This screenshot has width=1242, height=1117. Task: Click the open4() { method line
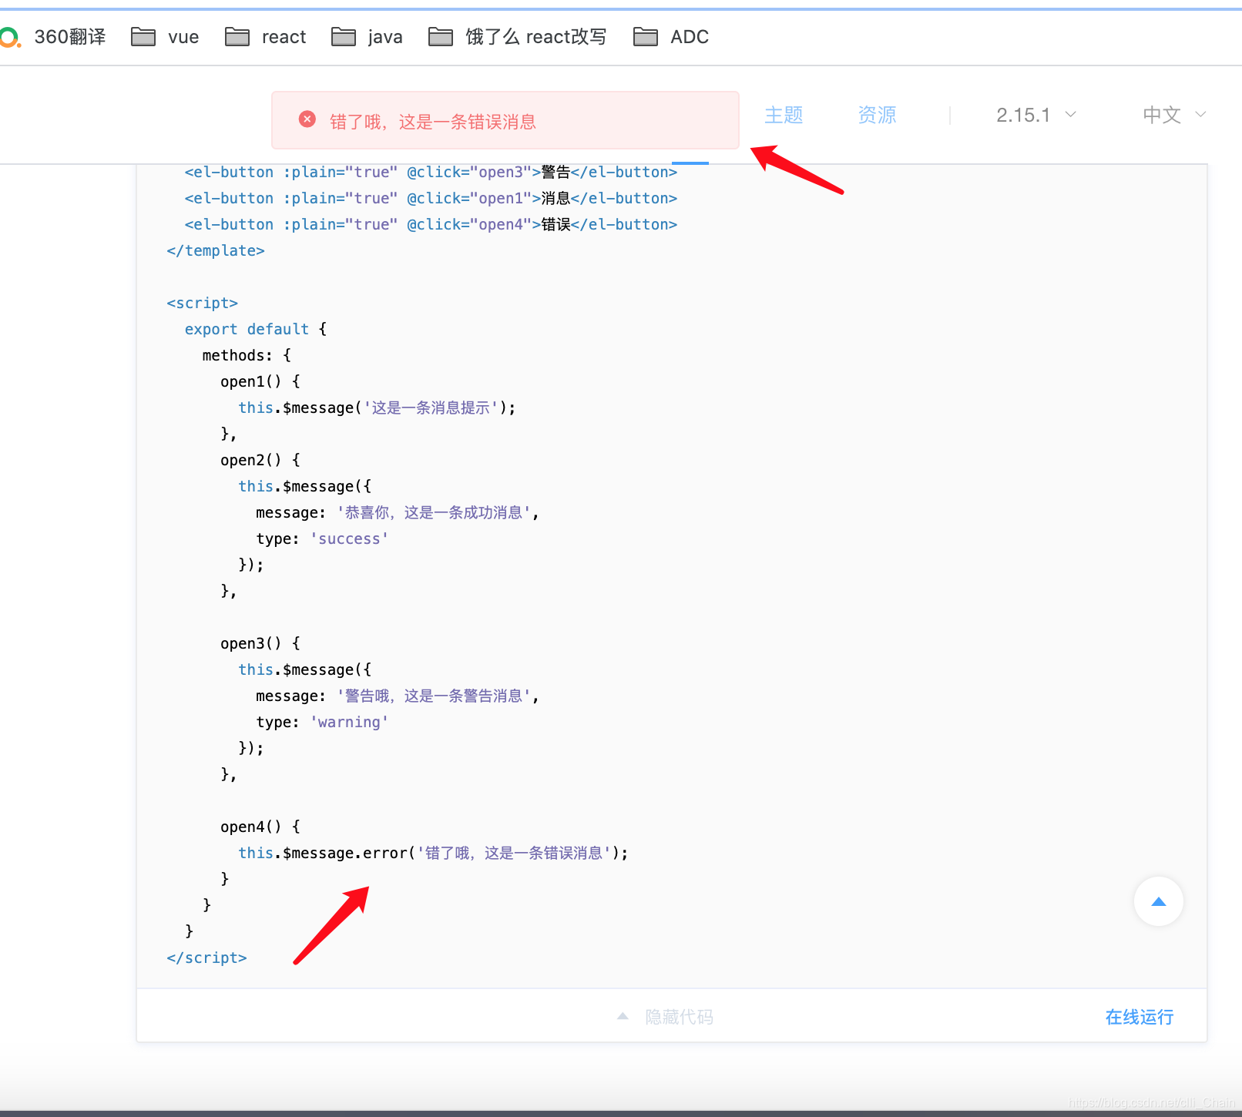[x=260, y=827]
